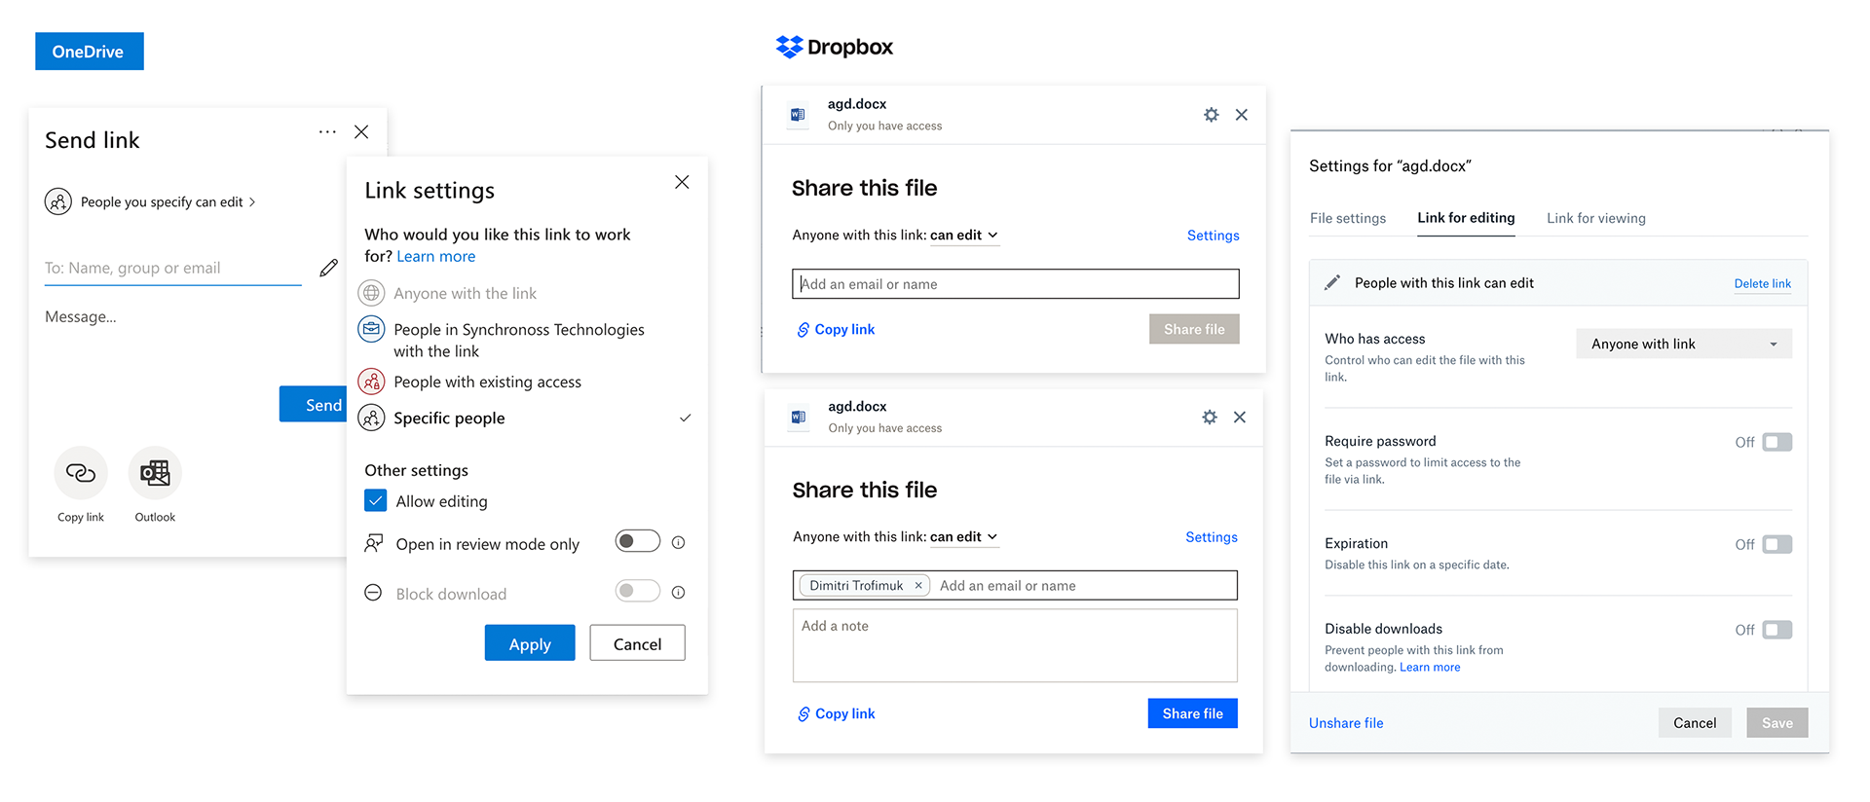The height and width of the screenshot is (802, 1870).
Task: Toggle the Block download switch
Action: [638, 591]
